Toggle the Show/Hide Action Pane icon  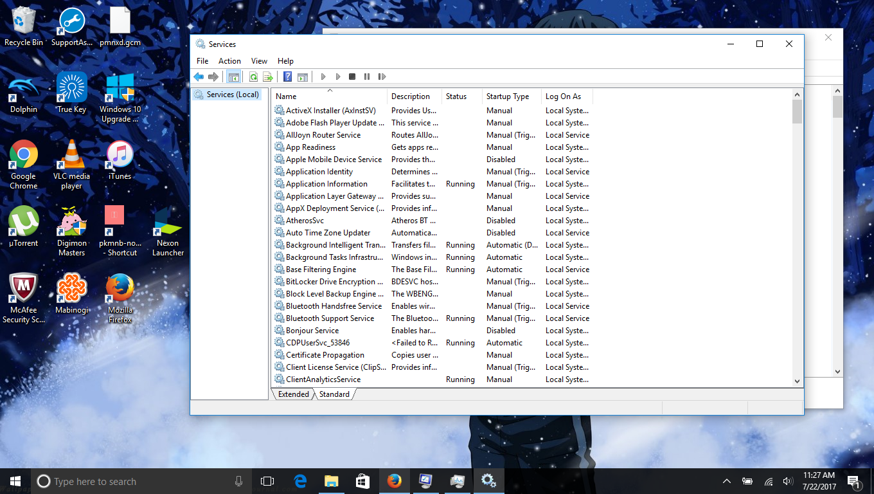[303, 77]
